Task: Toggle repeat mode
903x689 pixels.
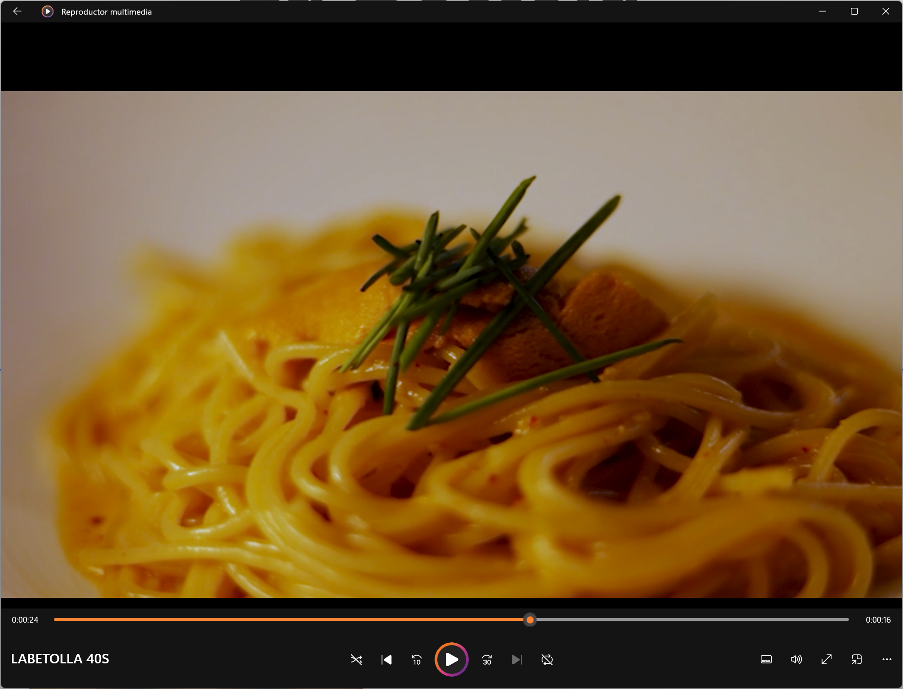Action: click(547, 659)
